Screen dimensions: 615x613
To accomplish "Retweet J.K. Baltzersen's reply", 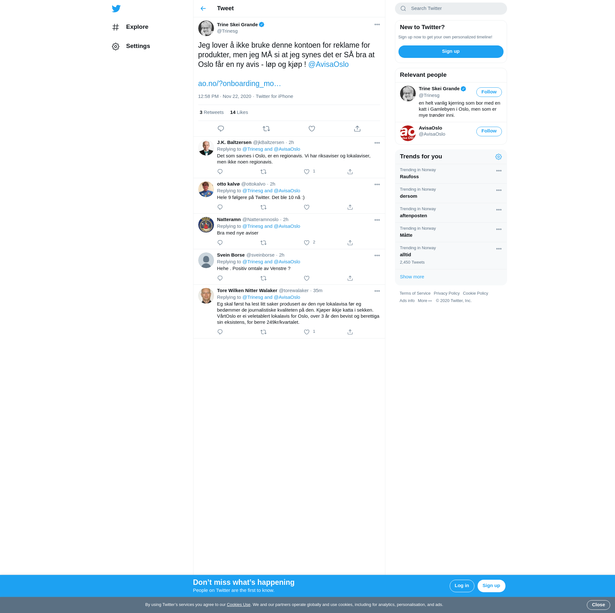I will coord(263,172).
